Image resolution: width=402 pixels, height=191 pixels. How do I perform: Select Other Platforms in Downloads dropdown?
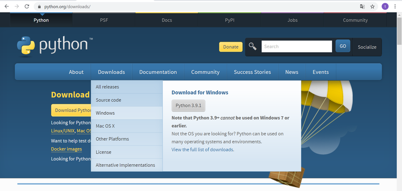(x=127, y=139)
